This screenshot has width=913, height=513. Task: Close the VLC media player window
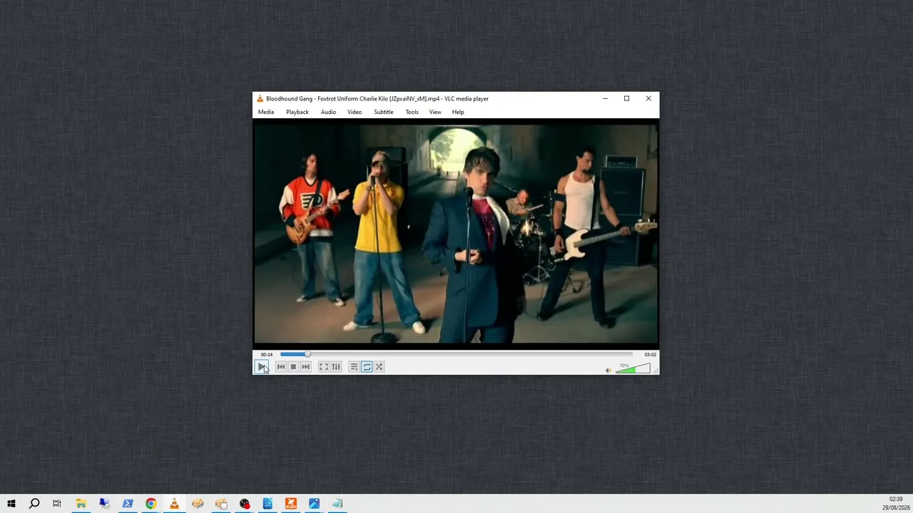648,99
